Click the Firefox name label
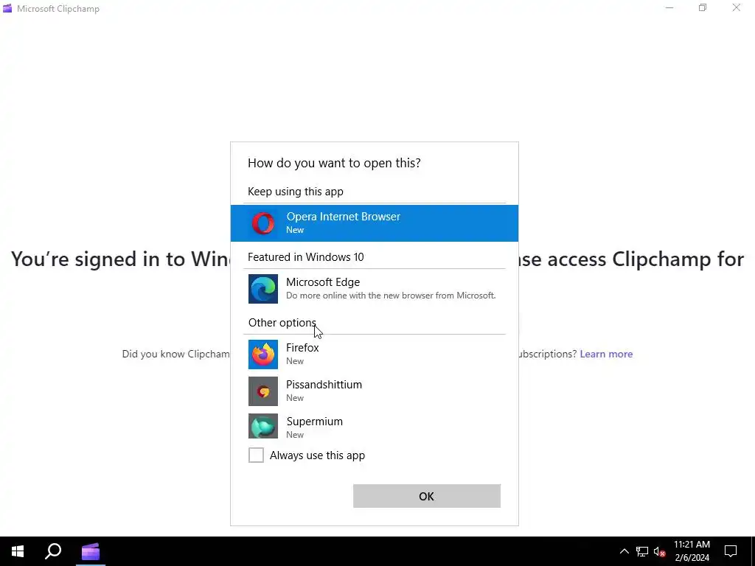755x566 pixels. tap(302, 348)
